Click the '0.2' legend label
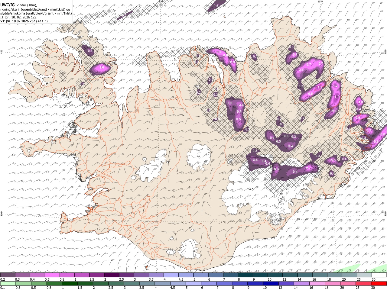The width and height of the screenshot is (387, 290). click(3, 279)
